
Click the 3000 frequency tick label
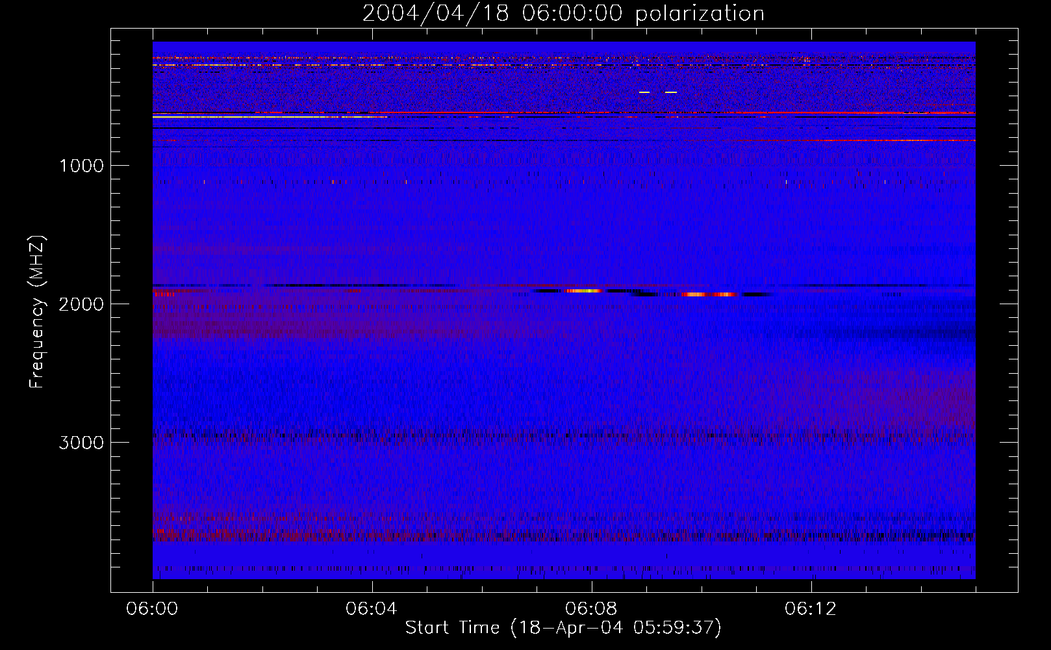point(81,443)
